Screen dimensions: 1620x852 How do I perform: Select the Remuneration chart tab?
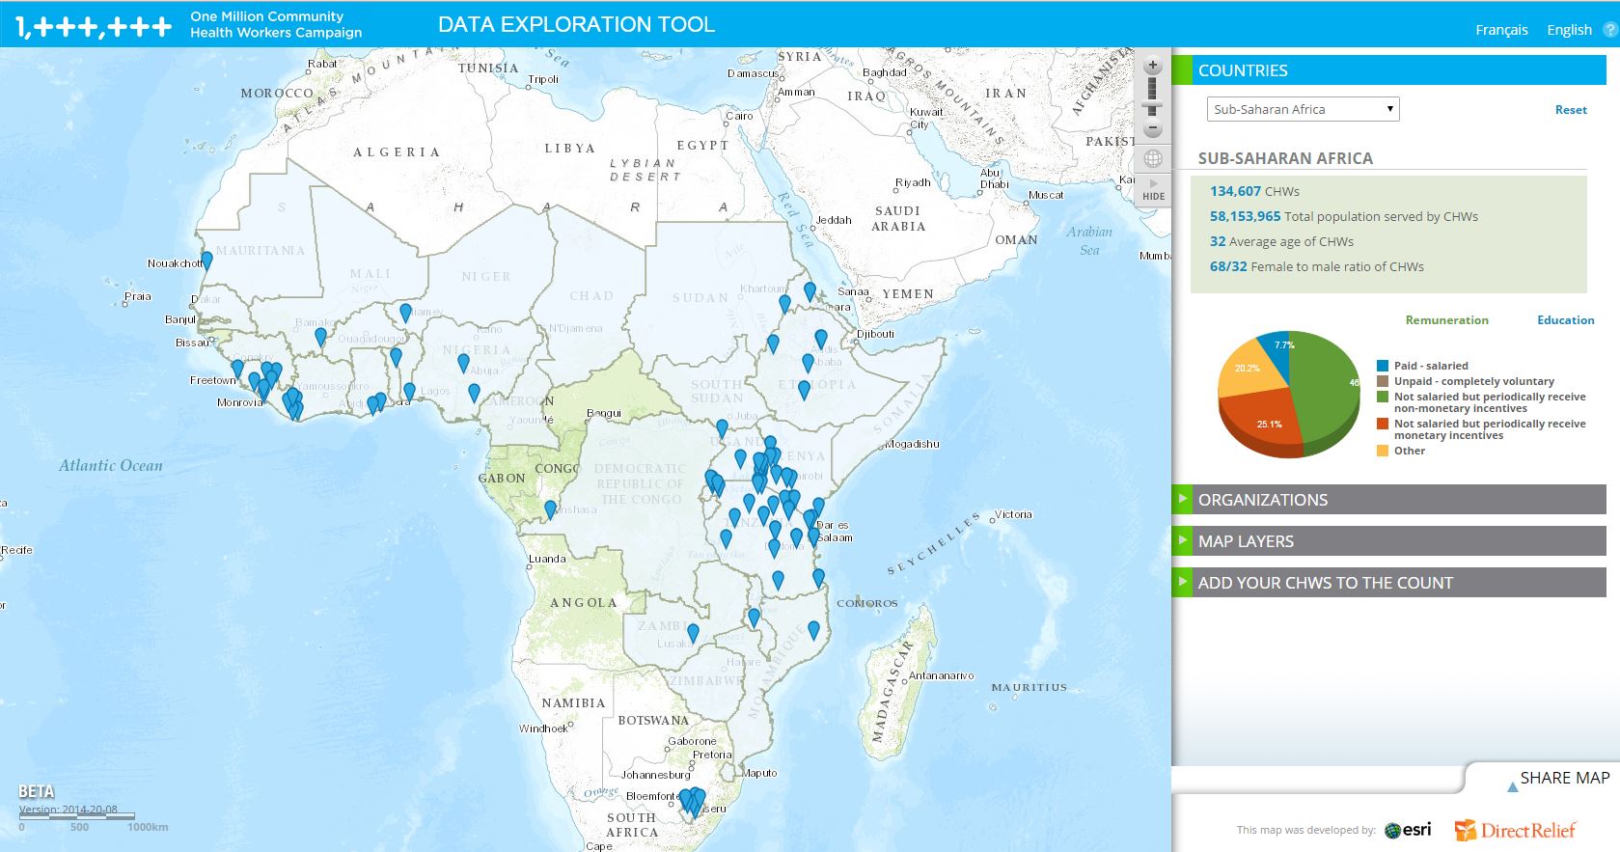[x=1446, y=320]
